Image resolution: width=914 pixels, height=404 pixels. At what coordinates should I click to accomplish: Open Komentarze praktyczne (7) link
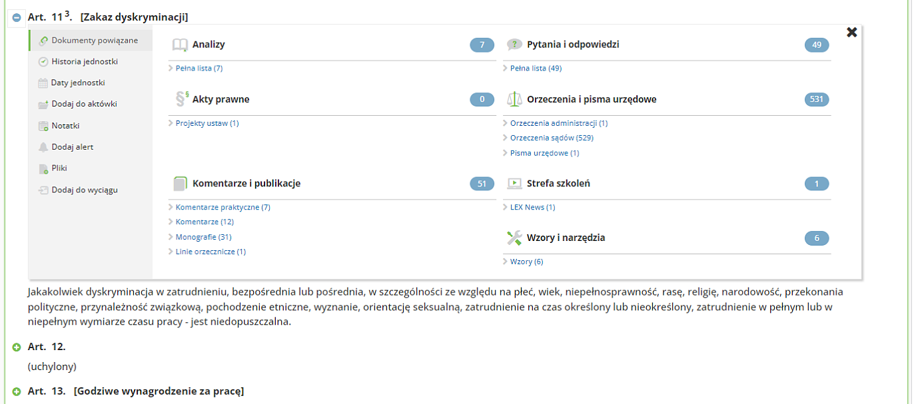pos(223,208)
